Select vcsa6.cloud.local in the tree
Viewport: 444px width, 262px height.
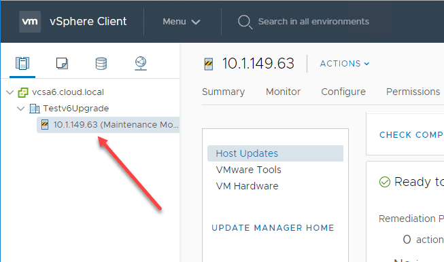point(68,92)
